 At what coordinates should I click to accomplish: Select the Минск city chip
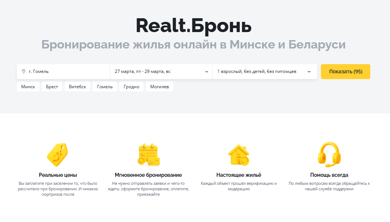point(28,87)
